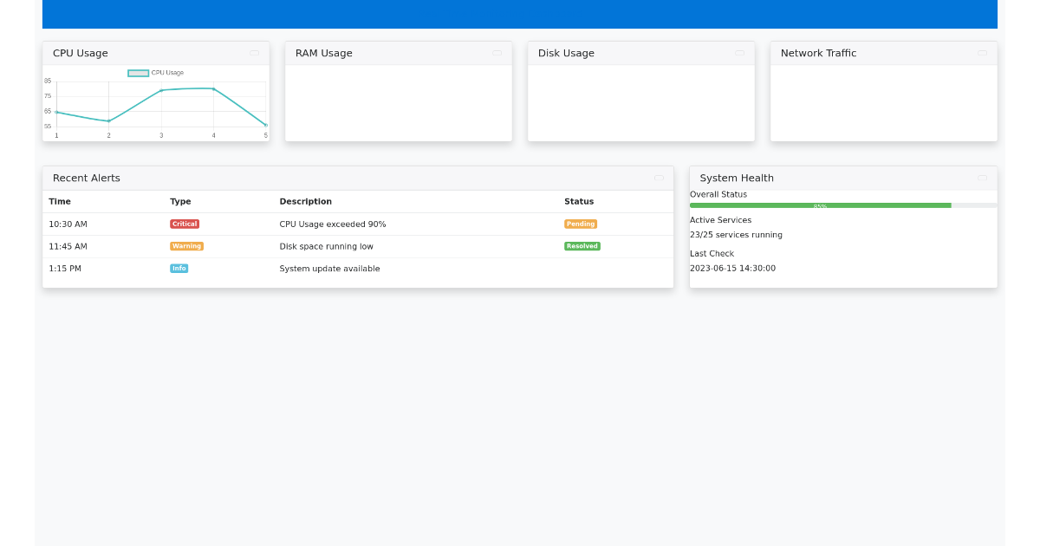Click the Status column header

[579, 201]
